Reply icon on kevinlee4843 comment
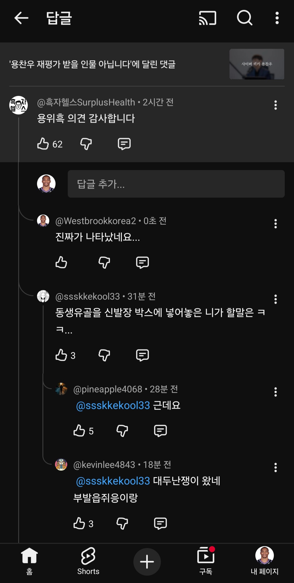This screenshot has width=294, height=583. coord(160,523)
